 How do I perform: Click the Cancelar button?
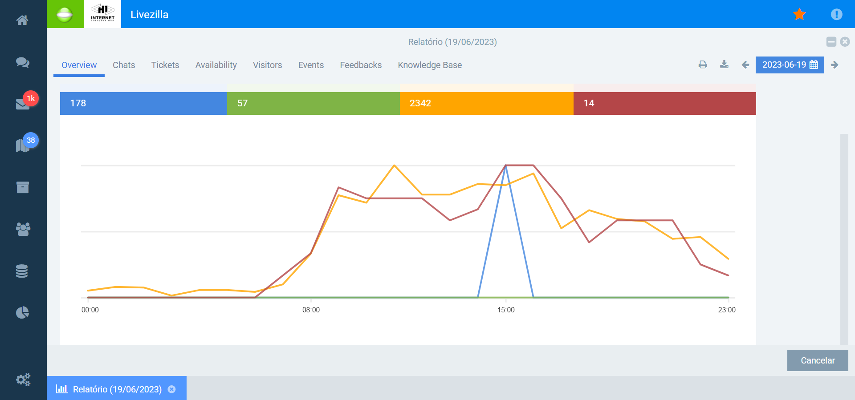(x=818, y=360)
